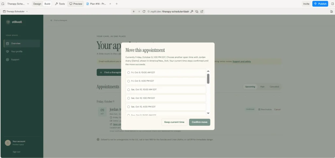Open the Plan #14 tab
The width and height of the screenshot is (335, 158).
coord(96,4)
